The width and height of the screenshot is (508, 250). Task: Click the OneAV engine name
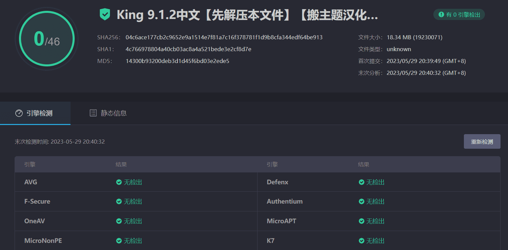[35, 221]
